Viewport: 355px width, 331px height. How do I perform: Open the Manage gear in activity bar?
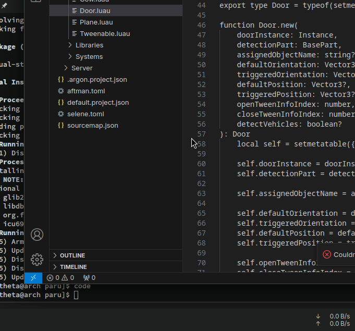tap(37, 260)
